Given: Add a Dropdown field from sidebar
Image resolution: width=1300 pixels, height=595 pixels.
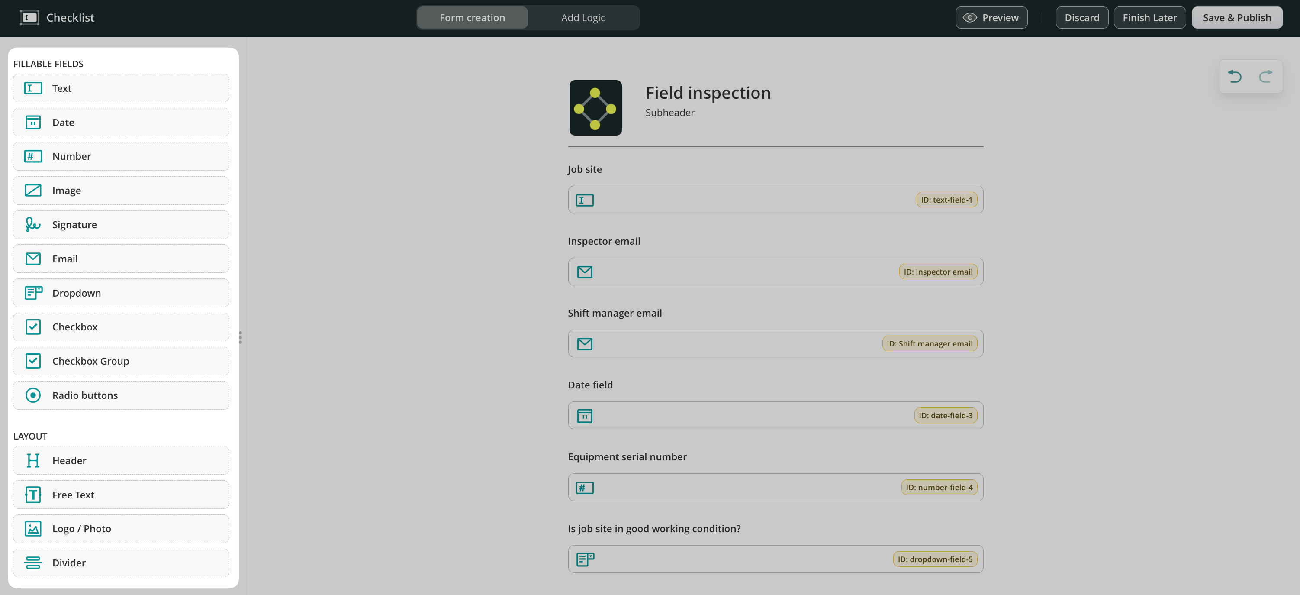Looking at the screenshot, I should (x=121, y=293).
